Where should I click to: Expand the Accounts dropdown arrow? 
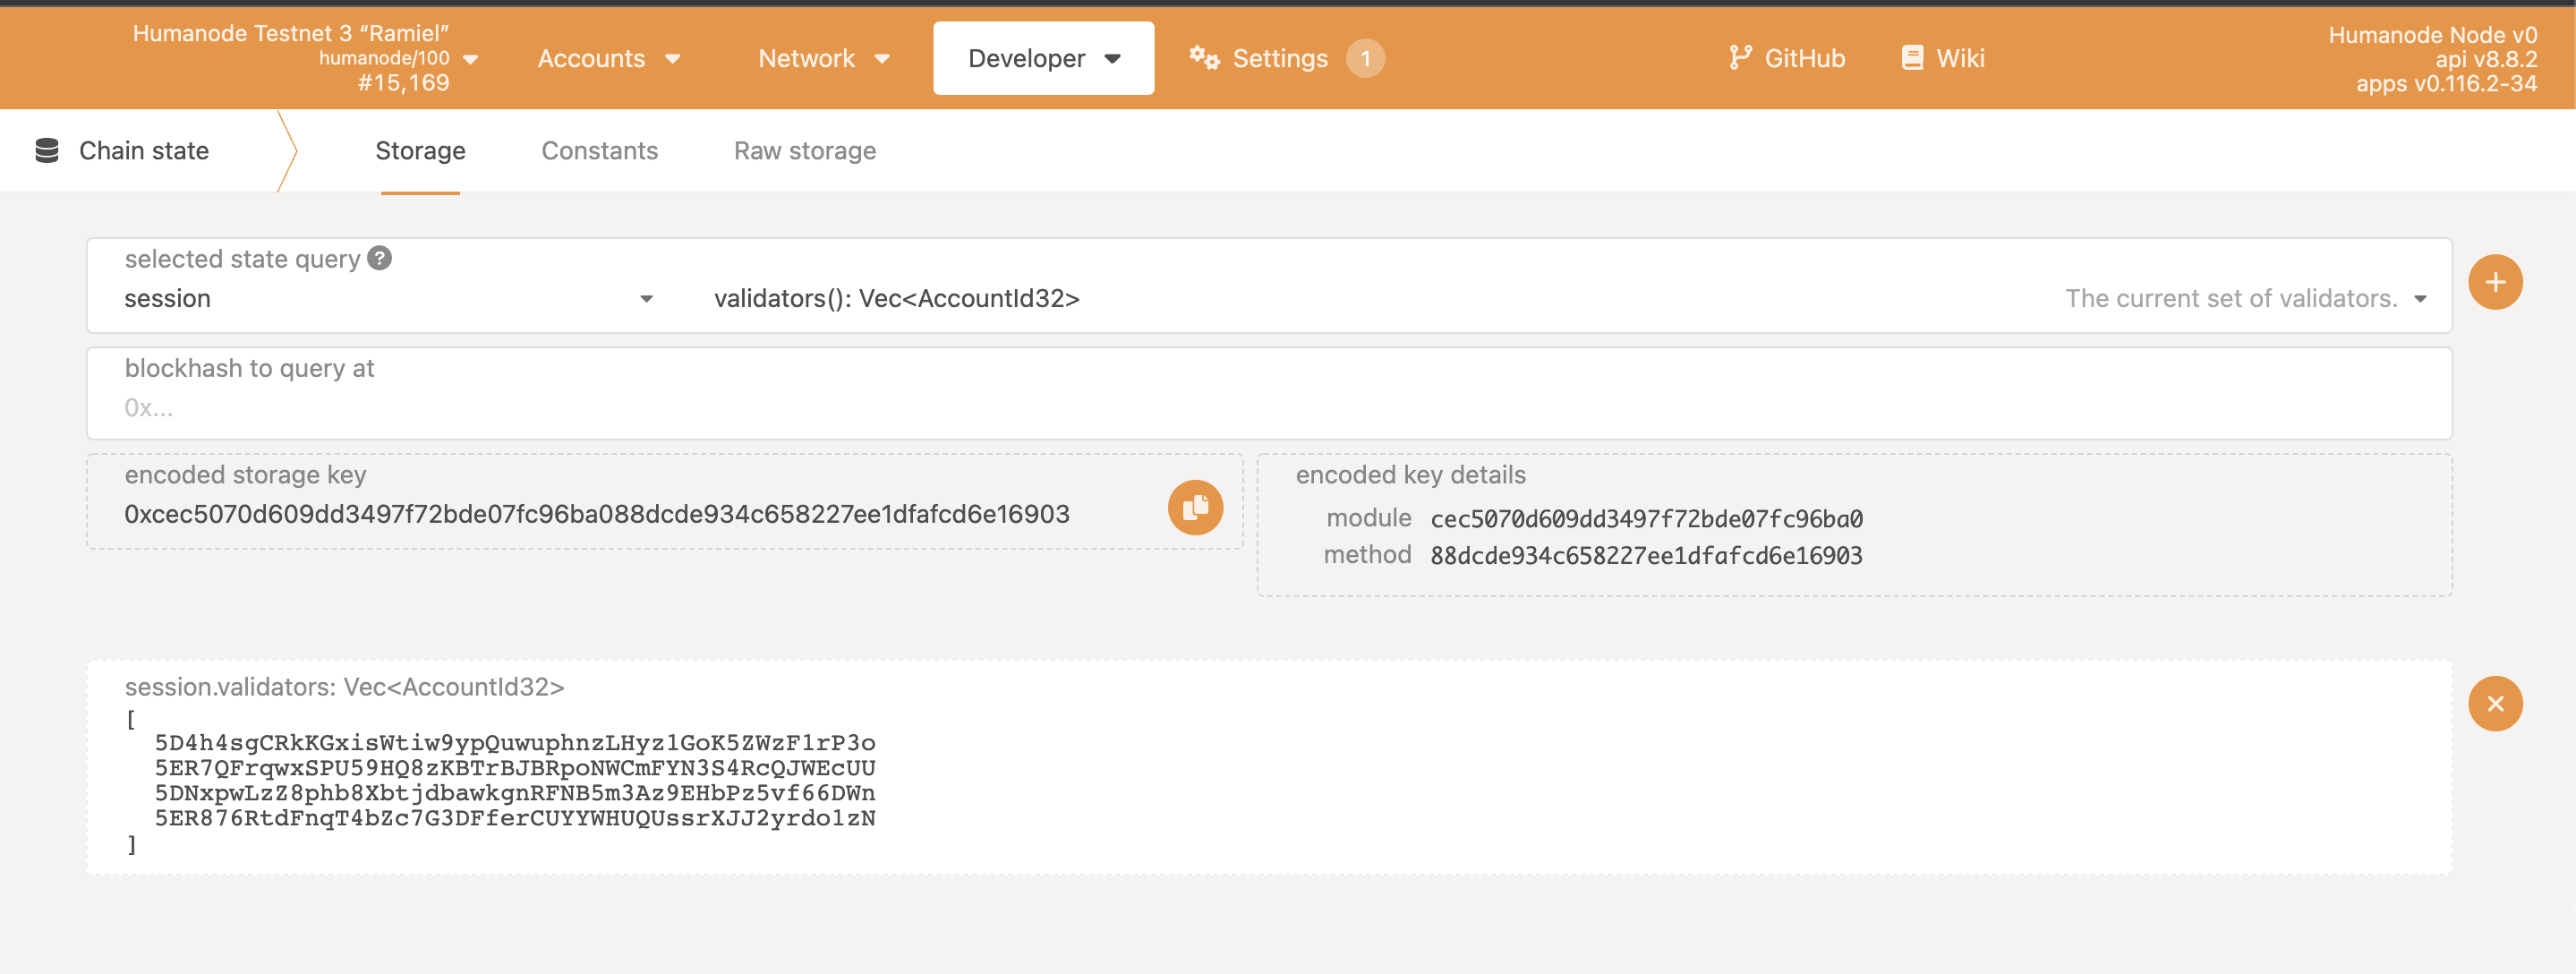[x=673, y=59]
